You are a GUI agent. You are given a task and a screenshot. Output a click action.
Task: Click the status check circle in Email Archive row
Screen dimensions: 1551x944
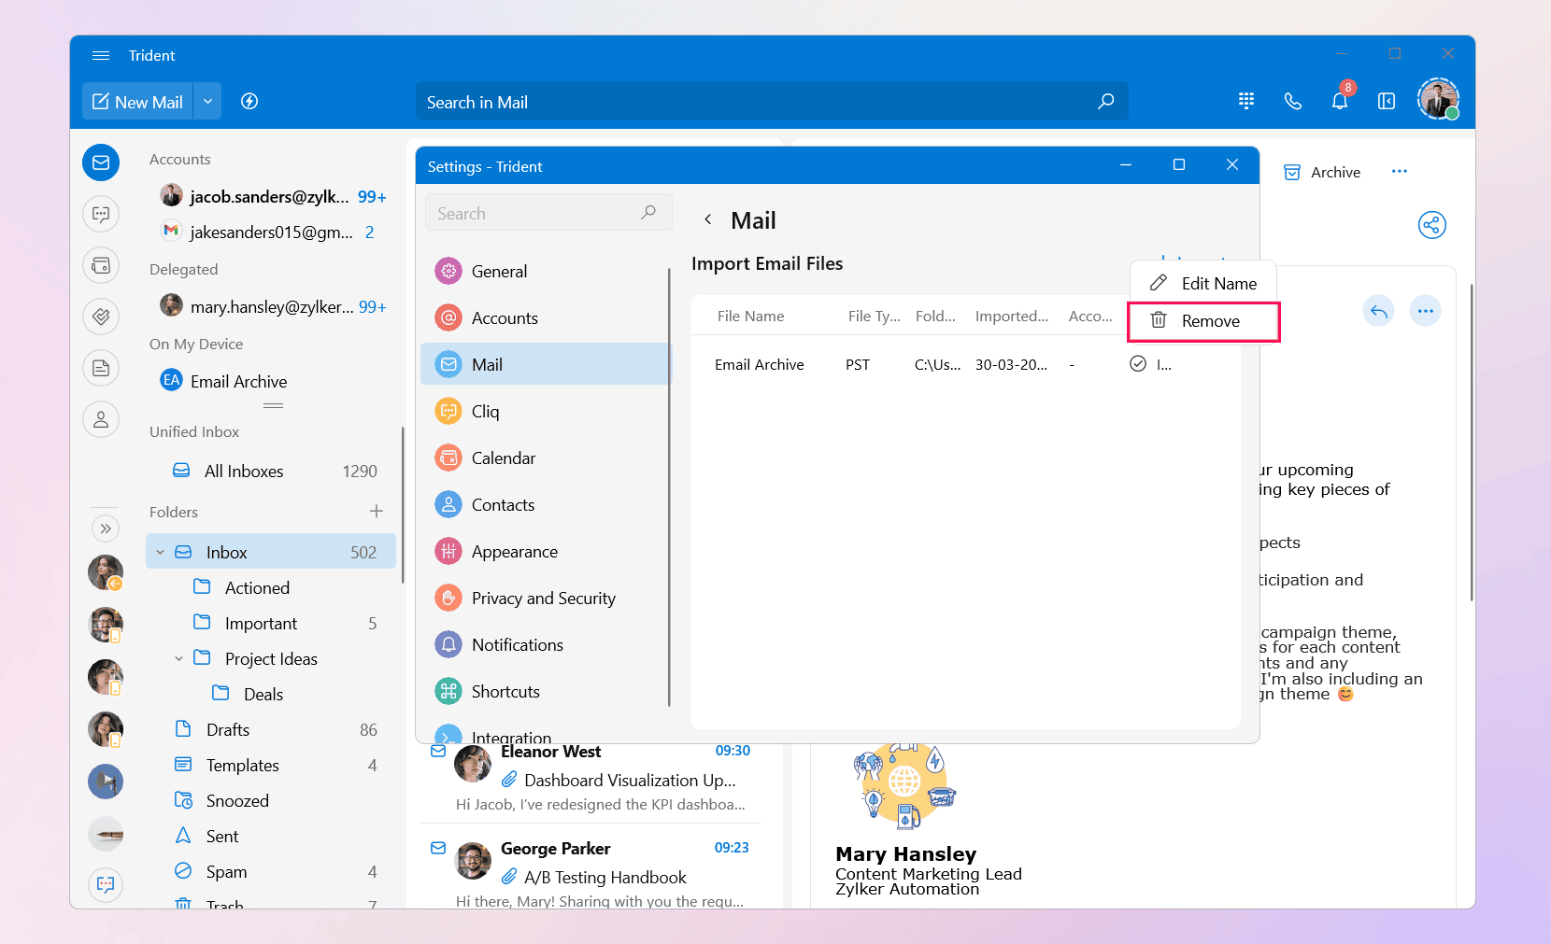tap(1138, 364)
